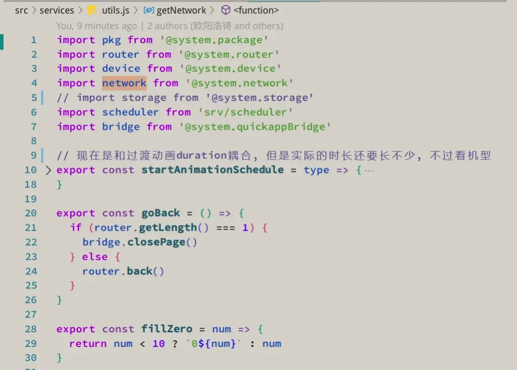The image size is (517, 370).
Task: Click the getNetwork symbol icon in breadcrumb
Action: click(x=148, y=10)
